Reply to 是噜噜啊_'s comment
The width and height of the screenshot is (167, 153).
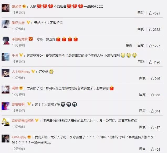tap(142, 111)
